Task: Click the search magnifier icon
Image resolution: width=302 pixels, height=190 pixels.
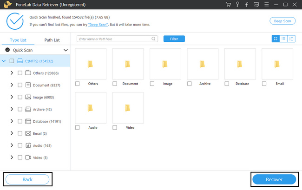Action: point(153,39)
